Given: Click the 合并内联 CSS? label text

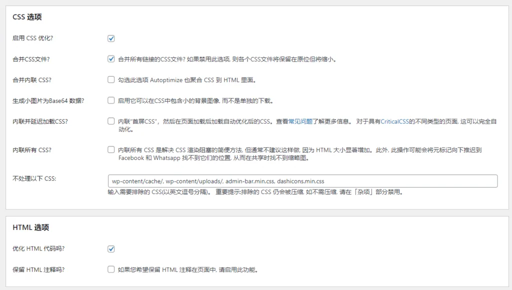Looking at the screenshot, I should (x=32, y=80).
